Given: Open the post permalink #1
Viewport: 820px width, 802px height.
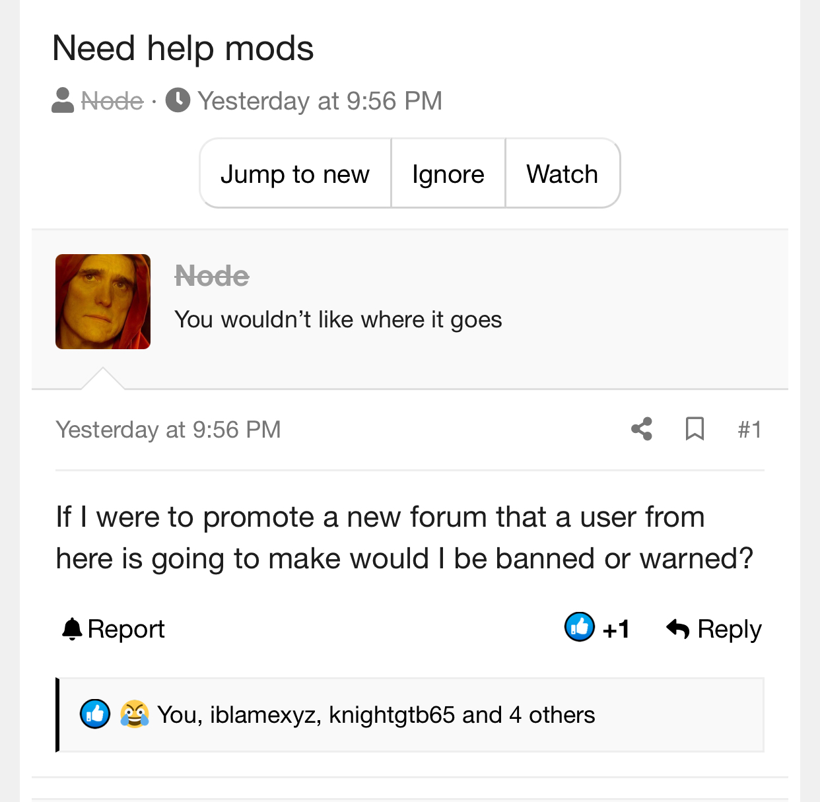Looking at the screenshot, I should (x=749, y=430).
